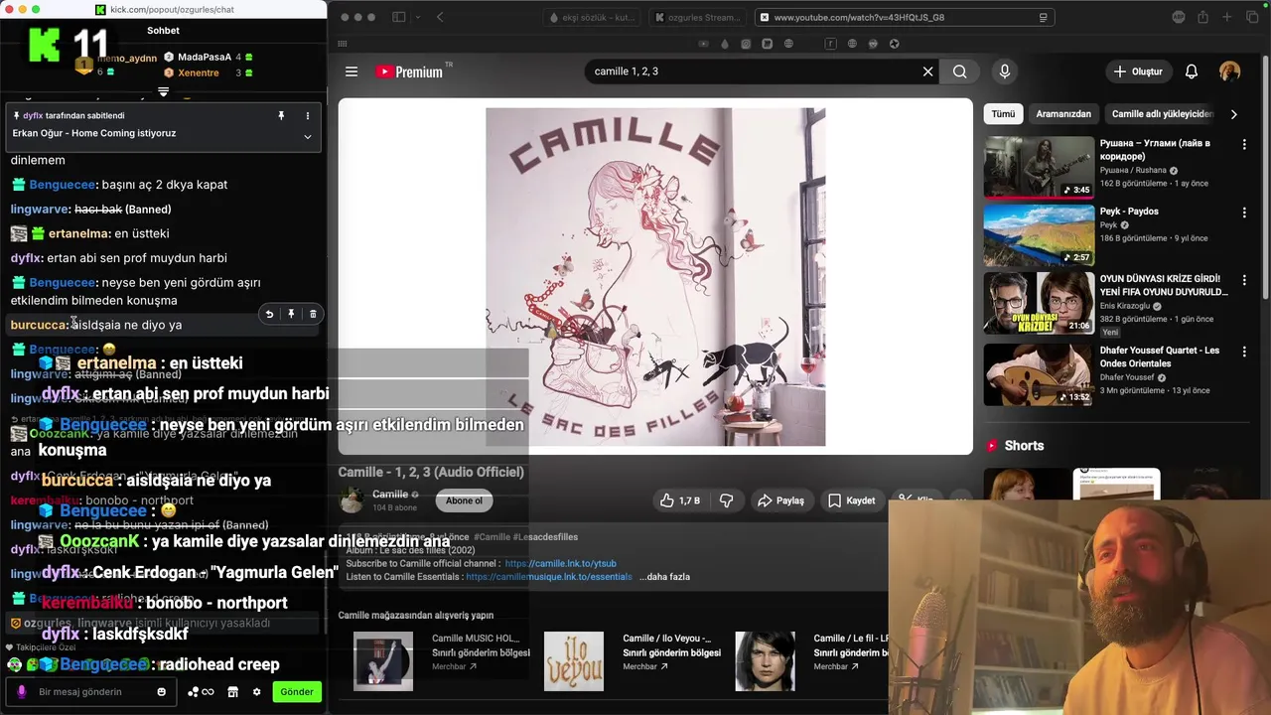1271x715 pixels.
Task: Share the Camille video with Paylaş
Action: click(780, 500)
